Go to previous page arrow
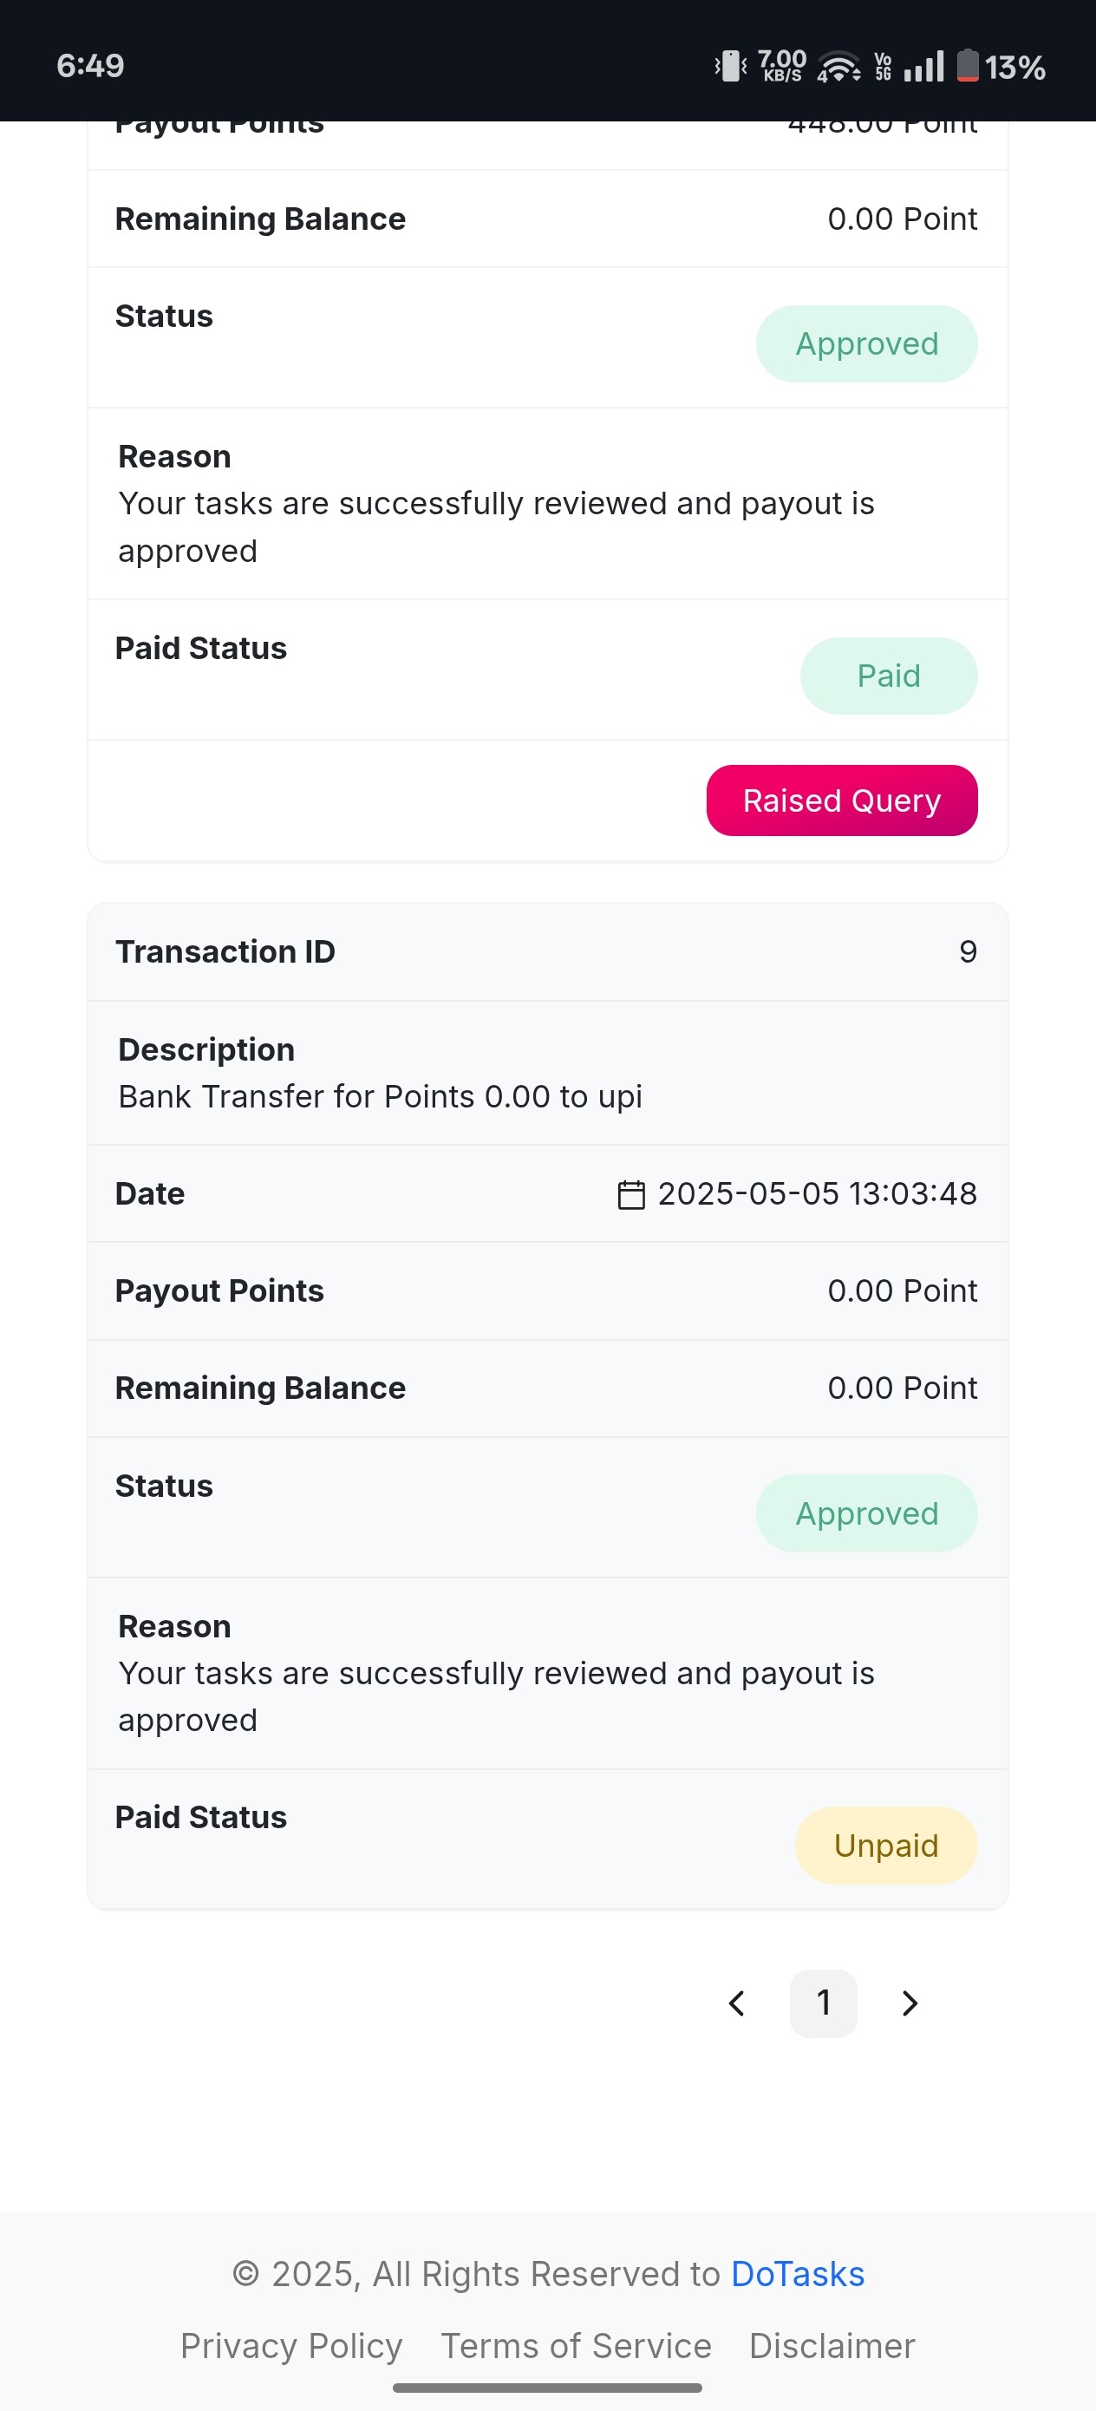 [x=737, y=2003]
